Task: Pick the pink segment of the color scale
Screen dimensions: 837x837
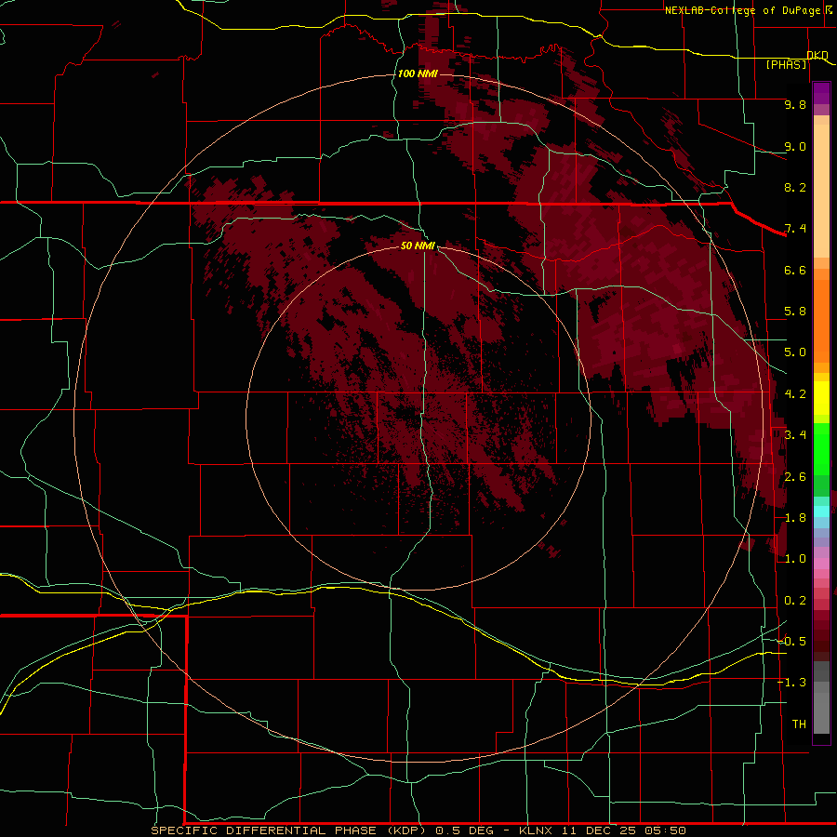Action: click(x=821, y=564)
